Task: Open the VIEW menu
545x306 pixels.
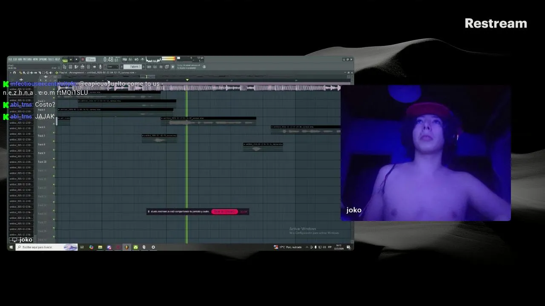Action: [35, 59]
